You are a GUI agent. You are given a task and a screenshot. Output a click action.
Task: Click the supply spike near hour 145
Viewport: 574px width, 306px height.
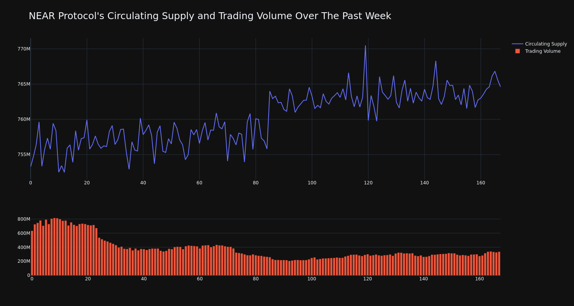[435, 61]
